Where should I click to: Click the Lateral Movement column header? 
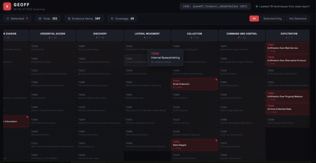pos(147,36)
